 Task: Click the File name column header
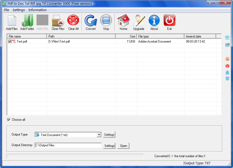(27, 36)
